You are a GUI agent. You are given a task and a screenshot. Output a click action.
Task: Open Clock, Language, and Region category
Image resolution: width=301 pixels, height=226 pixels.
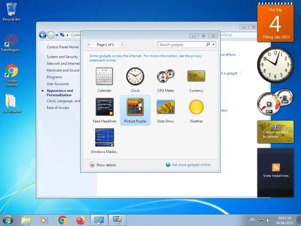click(63, 101)
